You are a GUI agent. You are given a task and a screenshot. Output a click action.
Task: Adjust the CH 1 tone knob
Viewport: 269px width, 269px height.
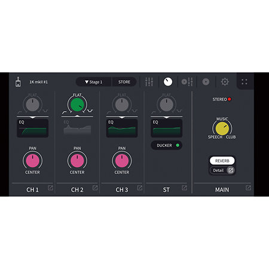point(33,105)
